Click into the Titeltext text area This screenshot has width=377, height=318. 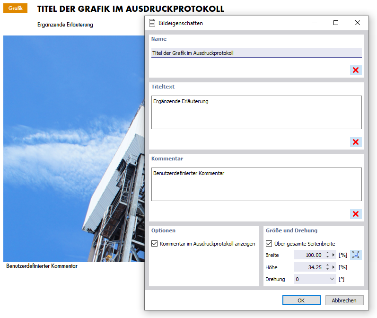[256, 112]
